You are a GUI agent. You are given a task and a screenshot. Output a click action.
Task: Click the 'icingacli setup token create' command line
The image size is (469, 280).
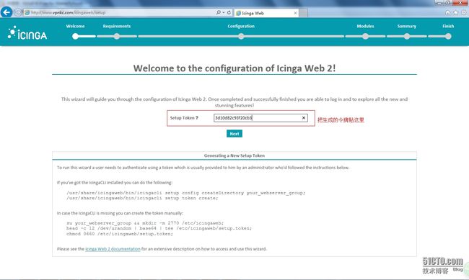142,198
